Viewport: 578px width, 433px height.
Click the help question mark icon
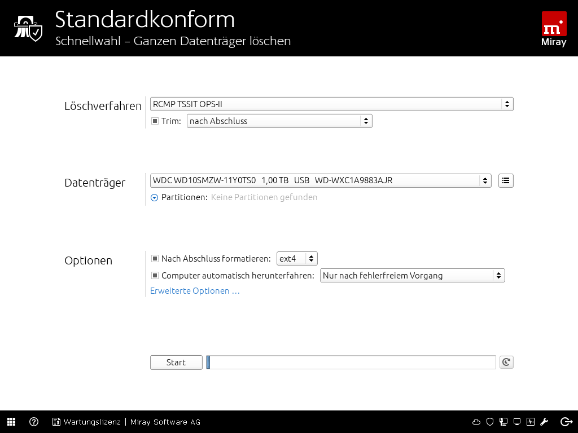pos(34,422)
